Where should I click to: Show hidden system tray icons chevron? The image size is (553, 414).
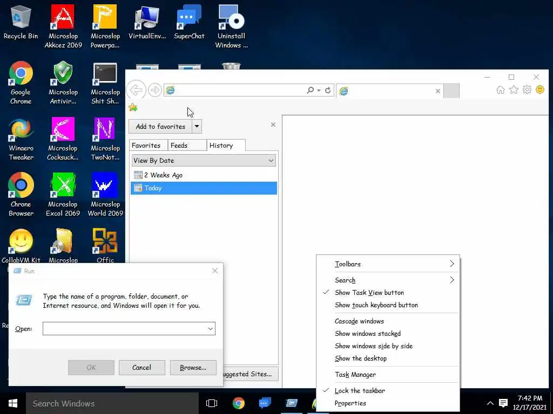[490, 403]
